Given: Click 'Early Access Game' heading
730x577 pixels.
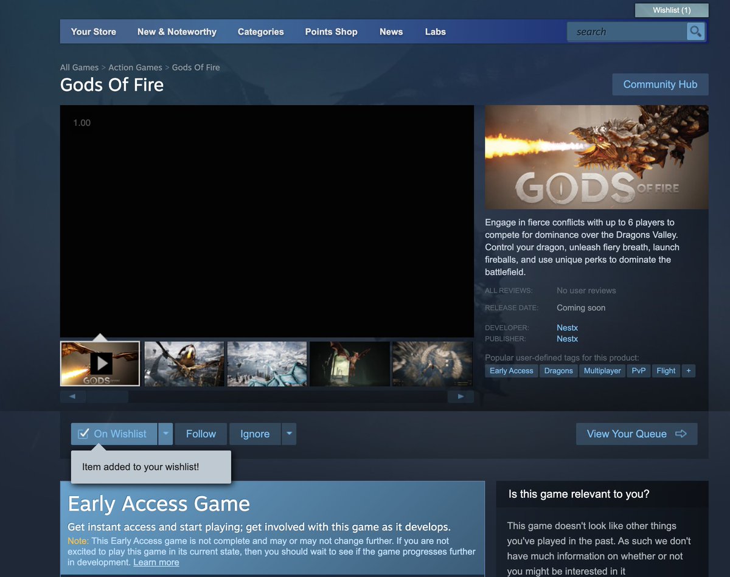Looking at the screenshot, I should tap(159, 504).
